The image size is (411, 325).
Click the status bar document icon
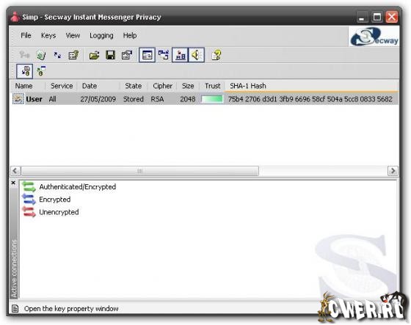tap(15, 309)
